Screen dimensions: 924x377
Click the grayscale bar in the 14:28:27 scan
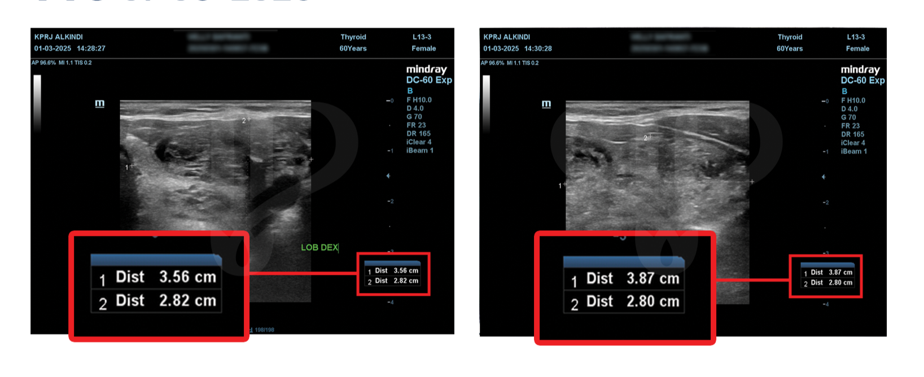[37, 103]
